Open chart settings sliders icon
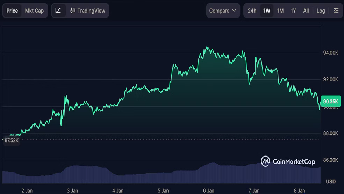The image size is (344, 194). coord(336,11)
